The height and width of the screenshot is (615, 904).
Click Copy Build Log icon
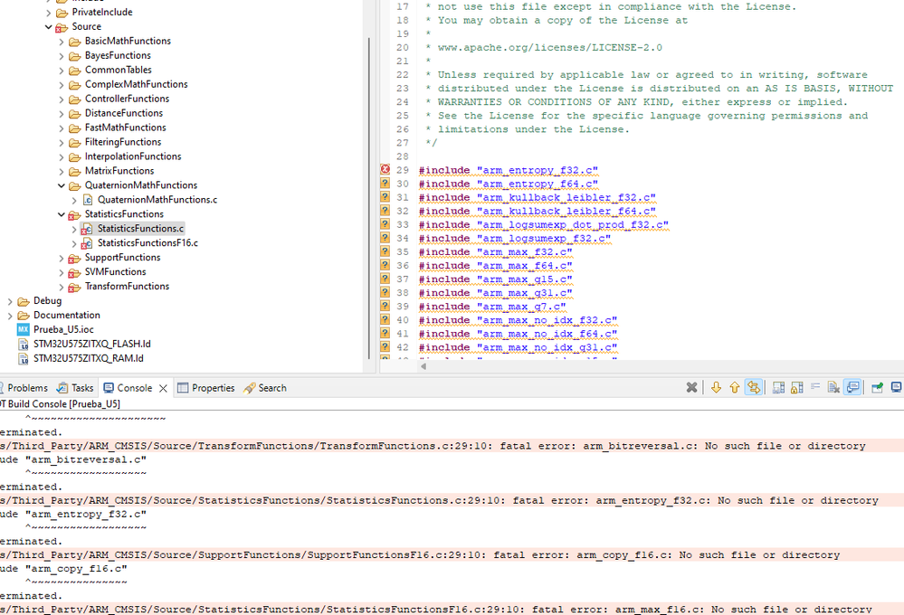click(x=778, y=388)
